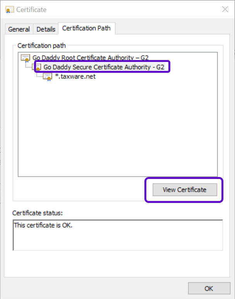Click the "This certificate is OK." status text
235x299 pixels.
[43, 225]
